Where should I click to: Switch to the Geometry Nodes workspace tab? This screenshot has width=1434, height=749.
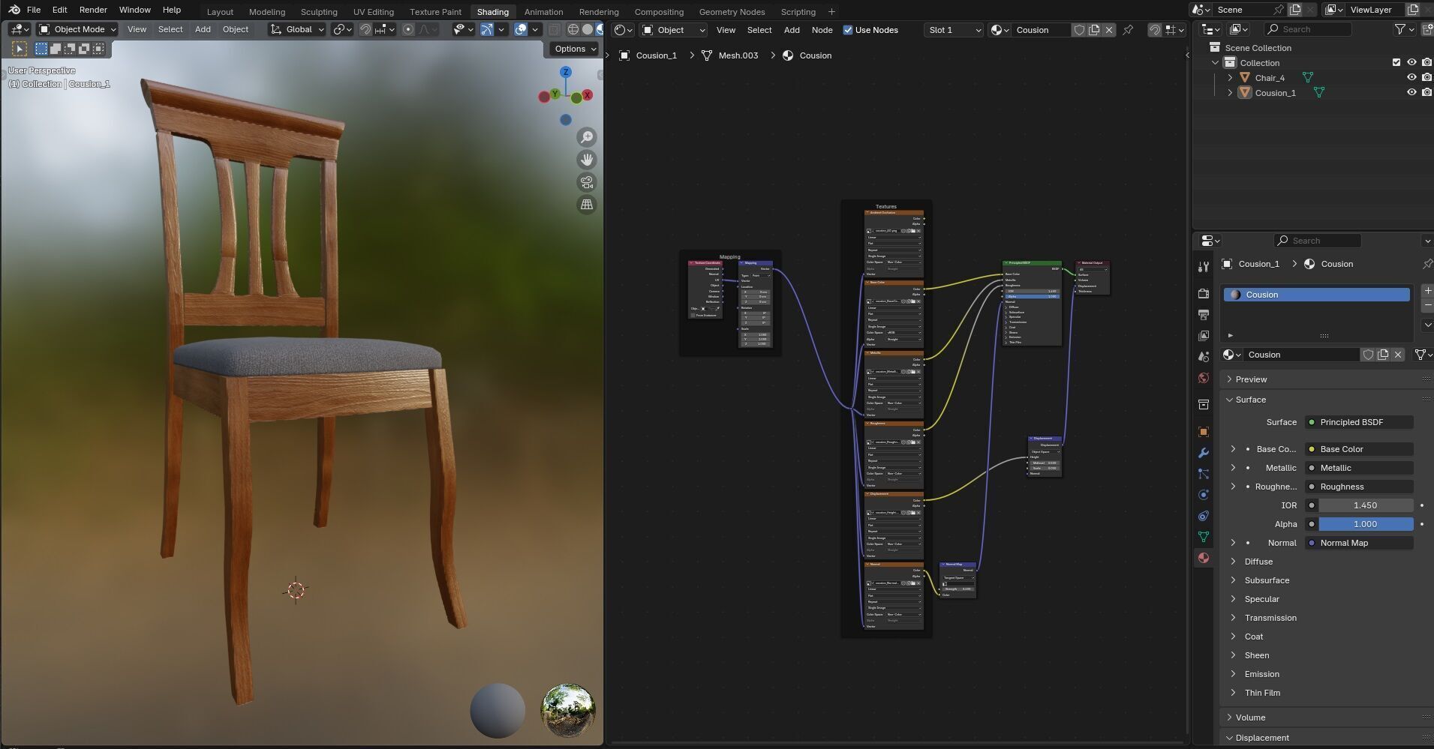click(732, 11)
